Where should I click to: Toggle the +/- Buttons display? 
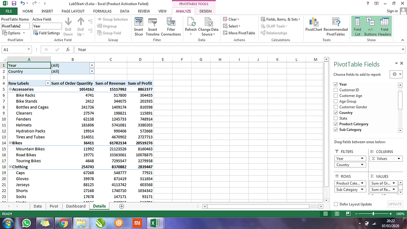tap(370, 27)
